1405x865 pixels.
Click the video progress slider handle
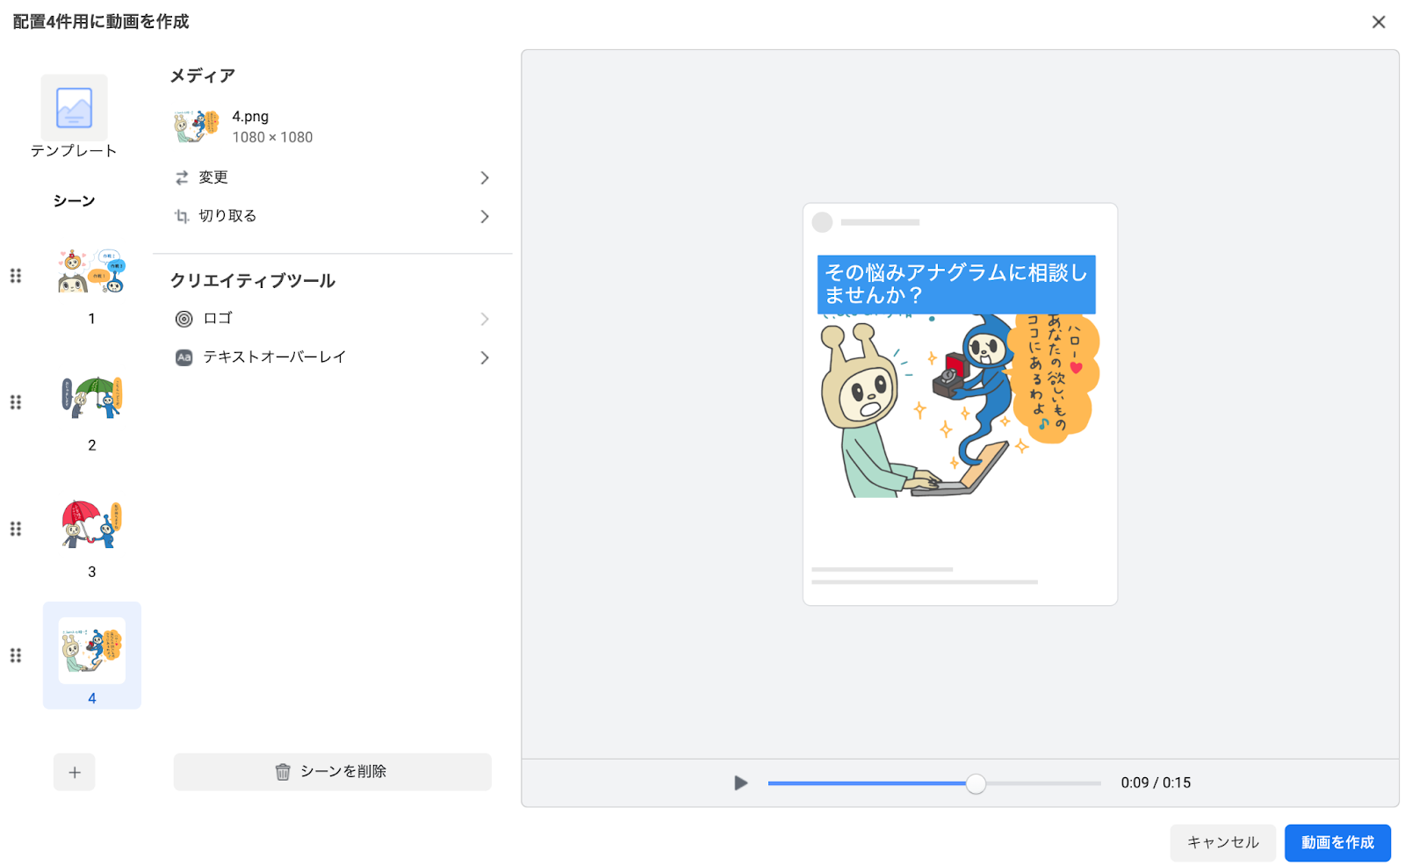(x=976, y=784)
